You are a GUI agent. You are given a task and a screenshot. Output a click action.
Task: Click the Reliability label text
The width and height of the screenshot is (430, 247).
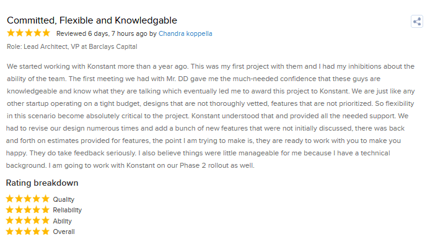click(x=68, y=210)
